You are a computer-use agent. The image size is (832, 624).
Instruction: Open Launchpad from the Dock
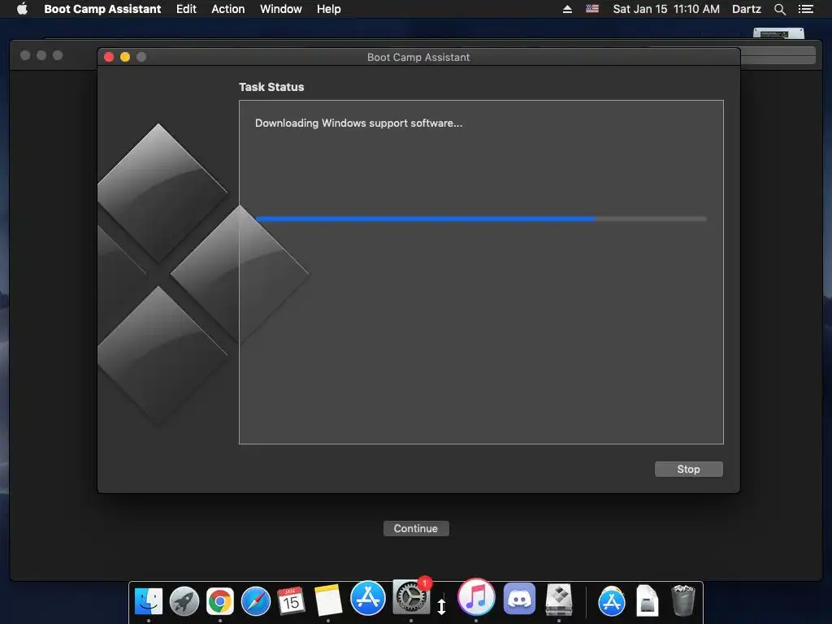[x=184, y=601]
